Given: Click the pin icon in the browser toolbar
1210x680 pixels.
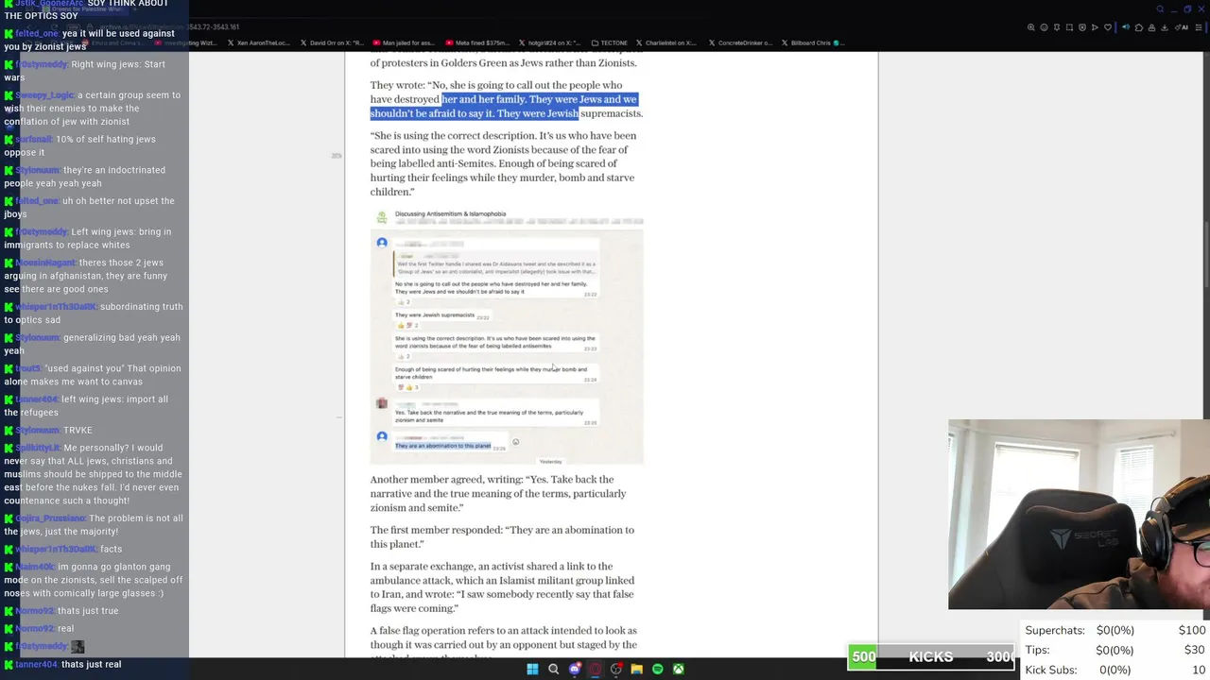Looking at the screenshot, I should 1056,27.
